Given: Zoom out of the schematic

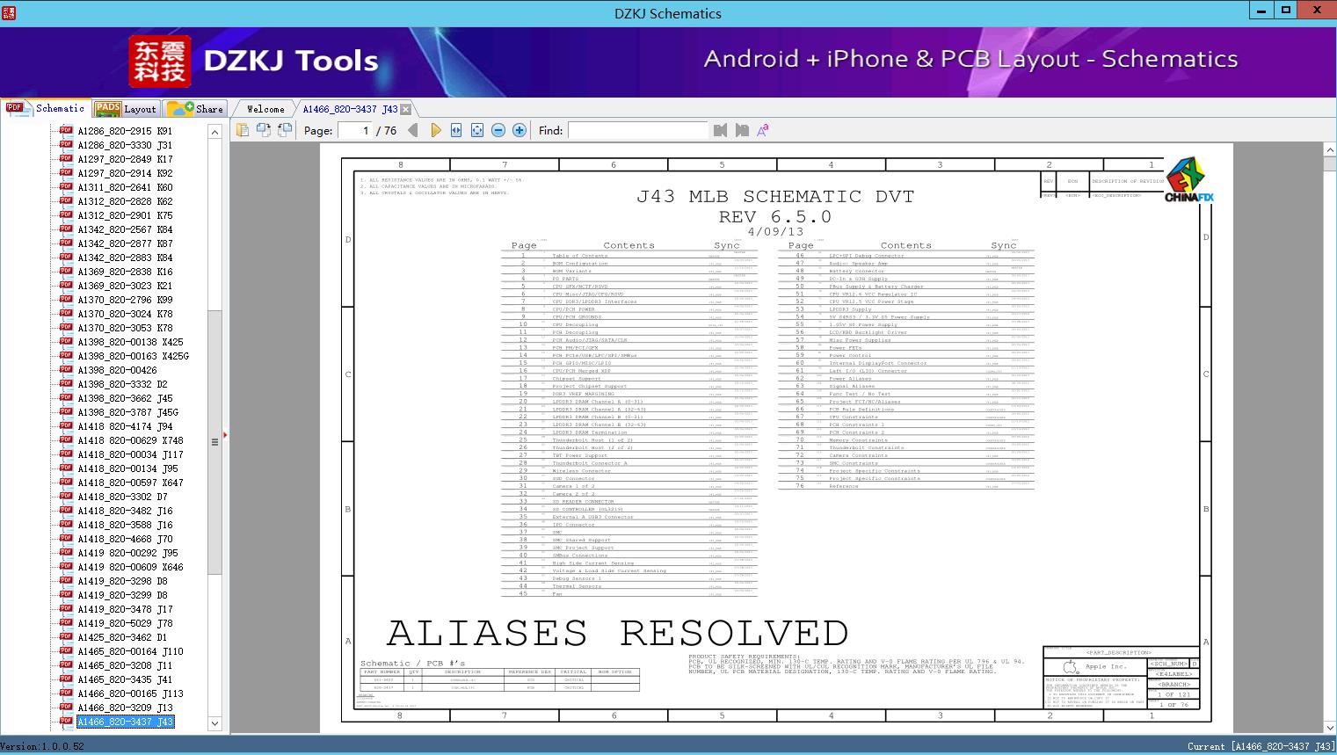Looking at the screenshot, I should (498, 130).
